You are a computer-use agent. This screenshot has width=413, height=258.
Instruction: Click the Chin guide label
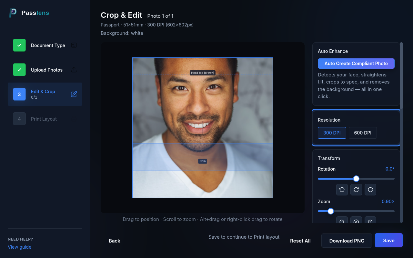click(x=203, y=161)
